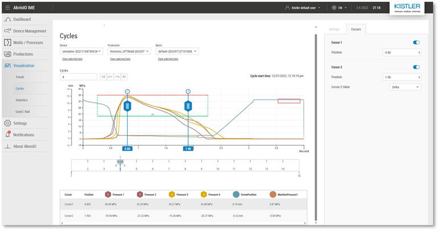The height and width of the screenshot is (231, 439).
Task: Expand the Device dropdown
Action: [x=82, y=51]
